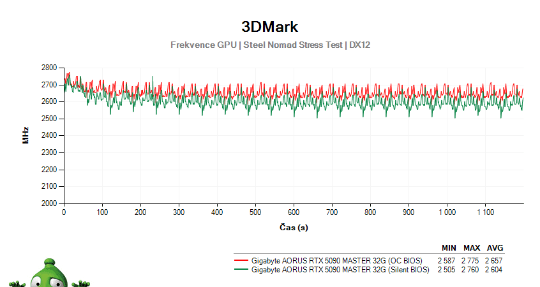540x287 pixels.
Task: Click the 900 x-axis tick label
Action: tap(409, 212)
